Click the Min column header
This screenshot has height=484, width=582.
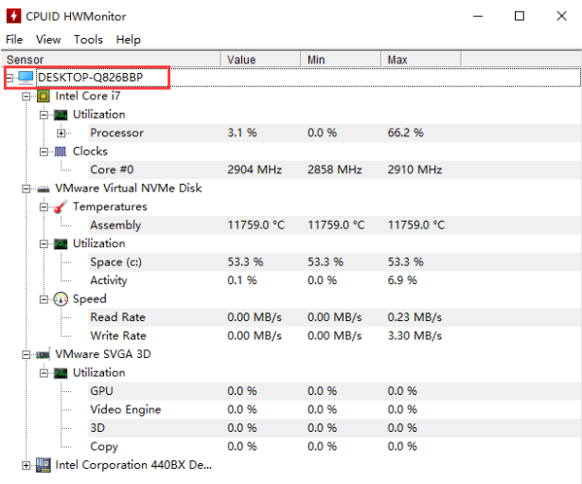point(341,60)
